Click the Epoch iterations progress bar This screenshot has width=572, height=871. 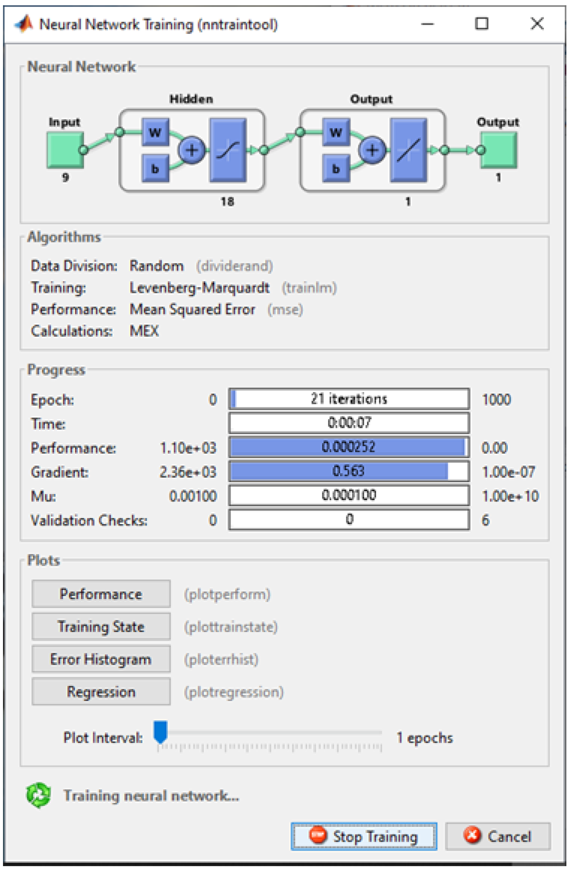click(349, 399)
